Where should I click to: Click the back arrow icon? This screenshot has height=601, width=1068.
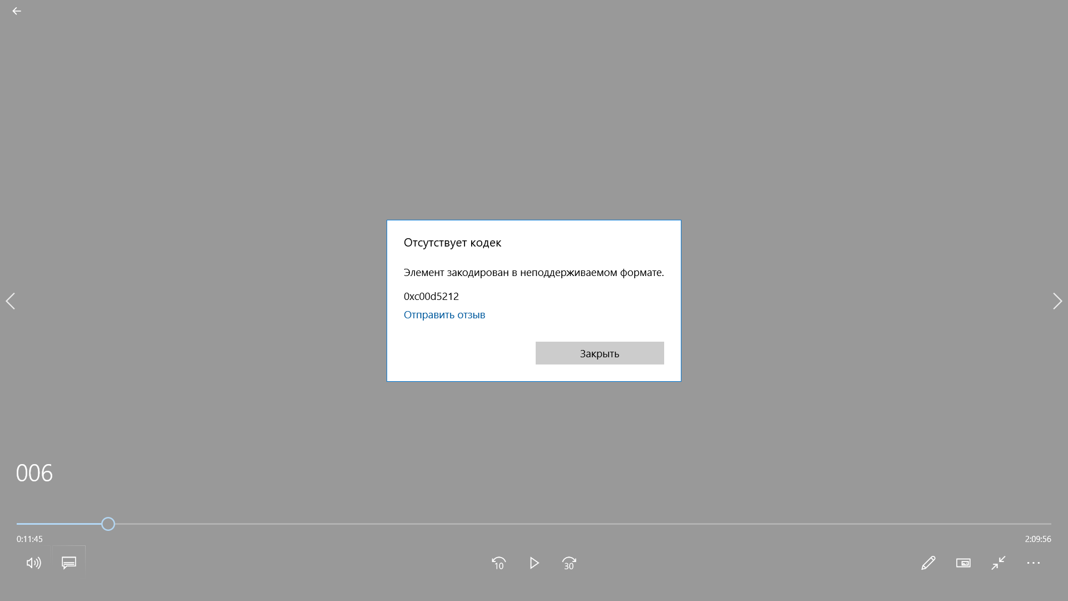(17, 11)
